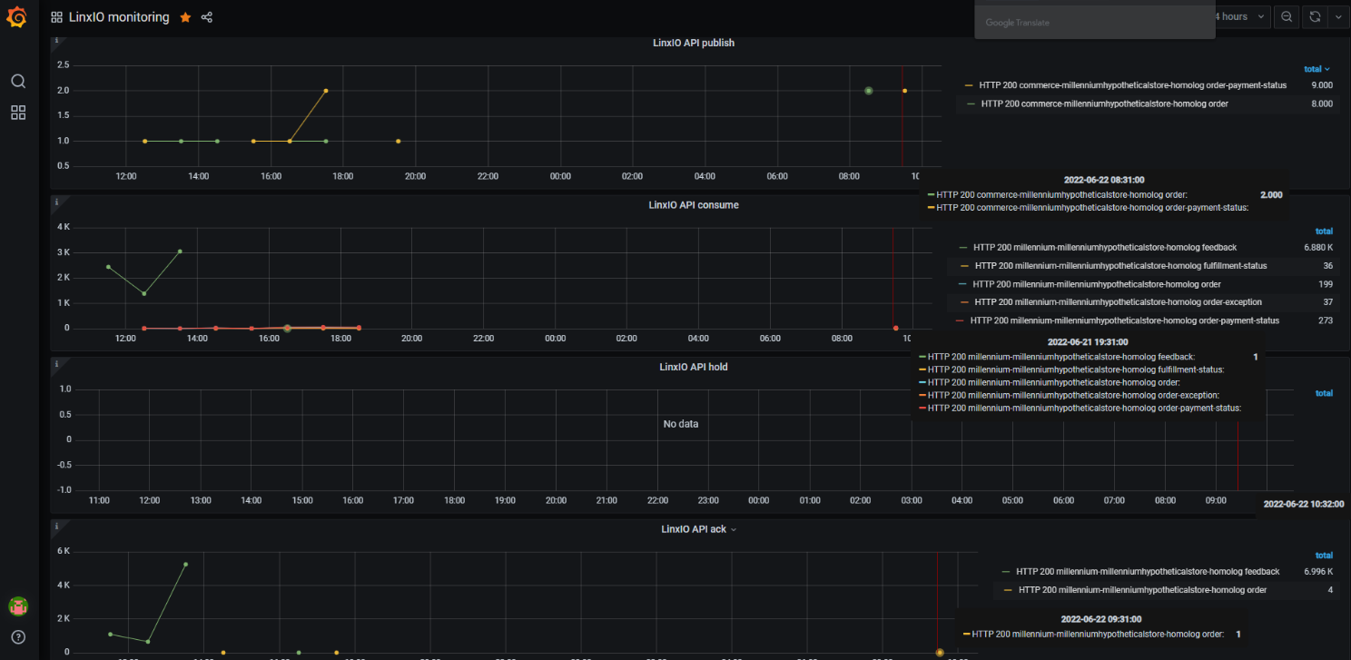Click the 6.996 K total value
Viewport: 1351px width, 660px height.
pyautogui.click(x=1318, y=572)
